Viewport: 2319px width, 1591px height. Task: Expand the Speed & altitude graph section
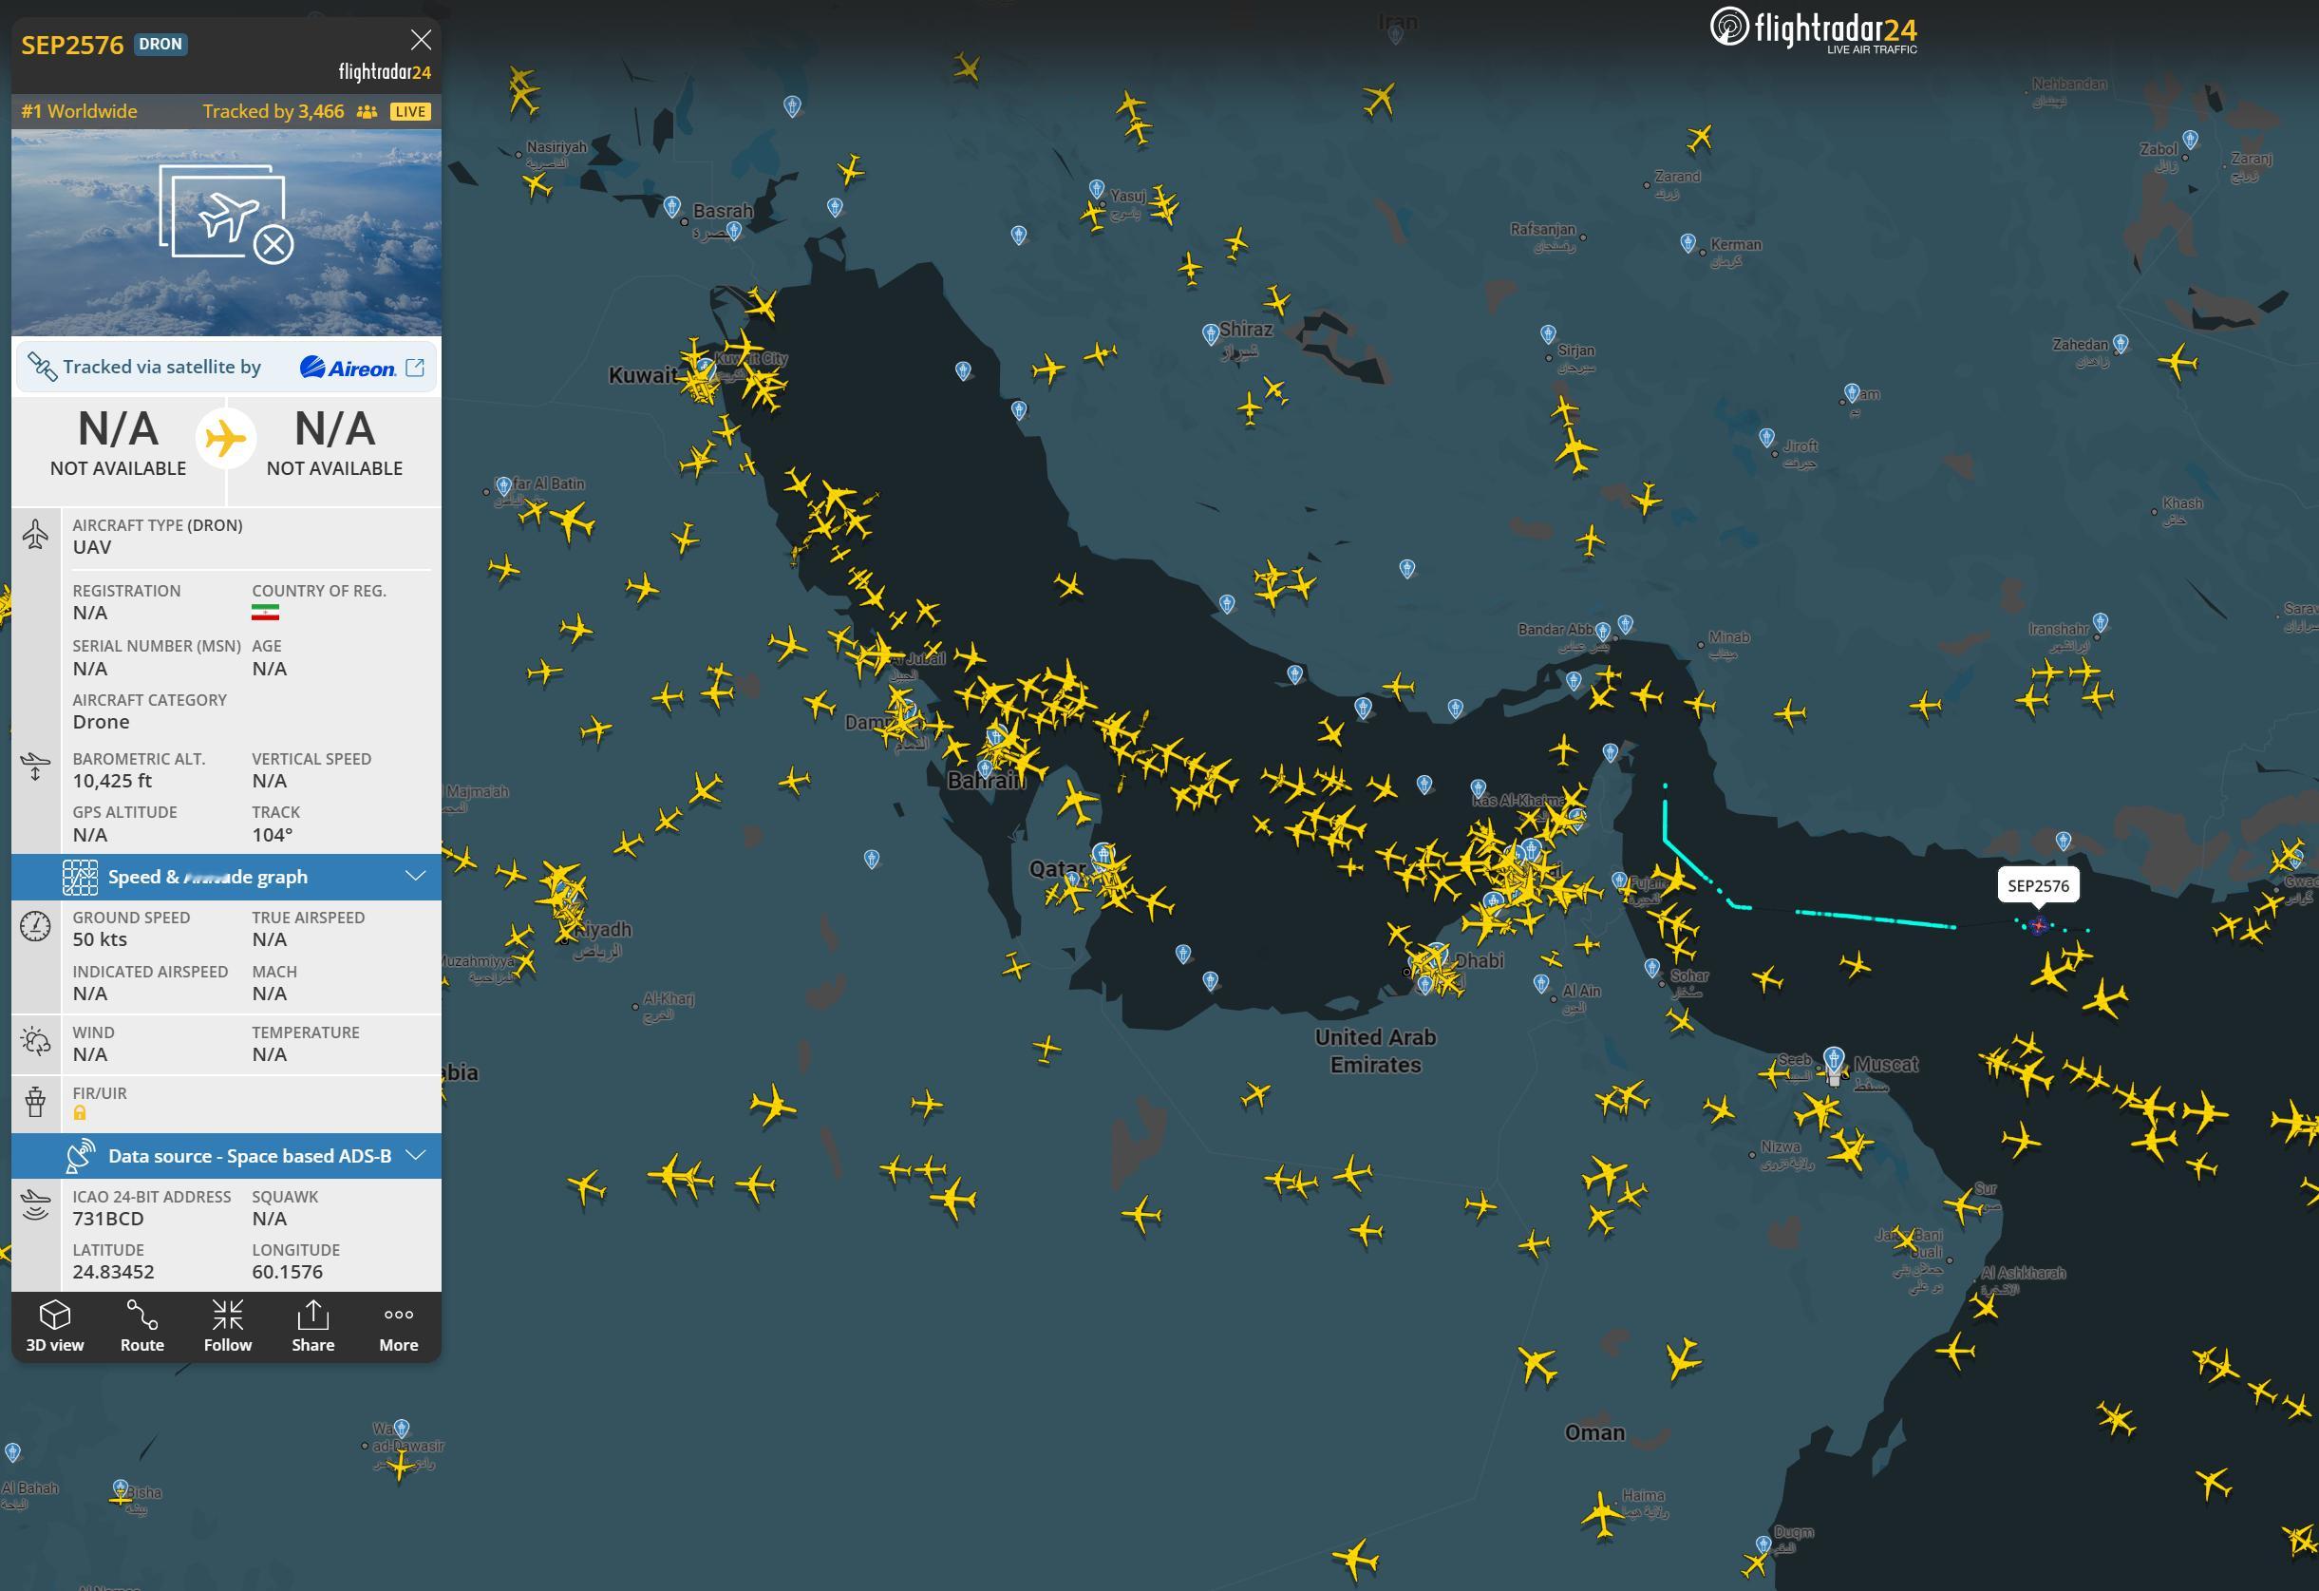208,877
